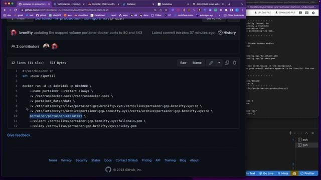Screen dimensions: 321x180
Task: Click first contributor avatar
Action: coord(46,46)
